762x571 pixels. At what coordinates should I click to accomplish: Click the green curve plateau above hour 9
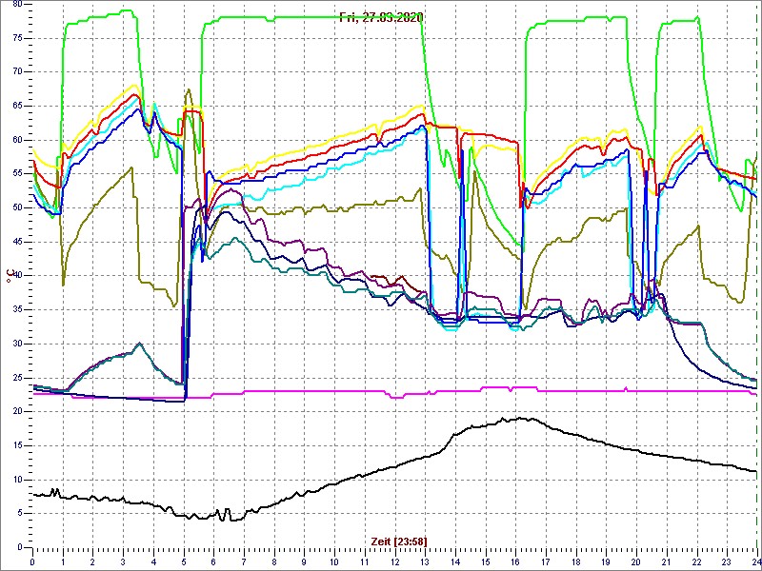(305, 18)
